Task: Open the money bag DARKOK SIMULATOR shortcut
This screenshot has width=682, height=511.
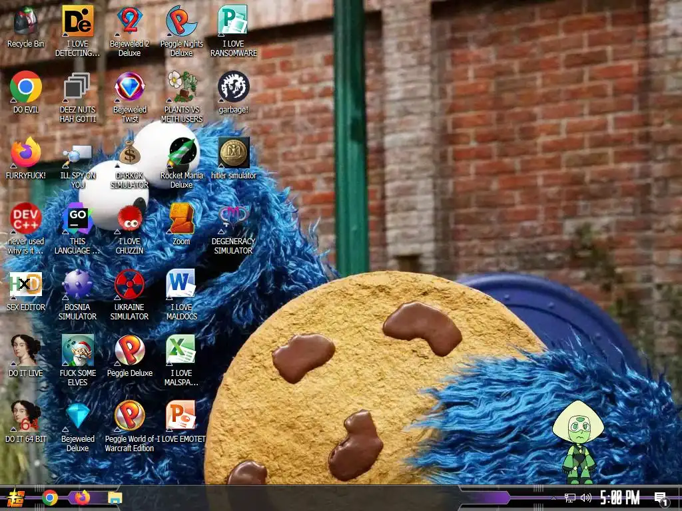Action: (130, 164)
